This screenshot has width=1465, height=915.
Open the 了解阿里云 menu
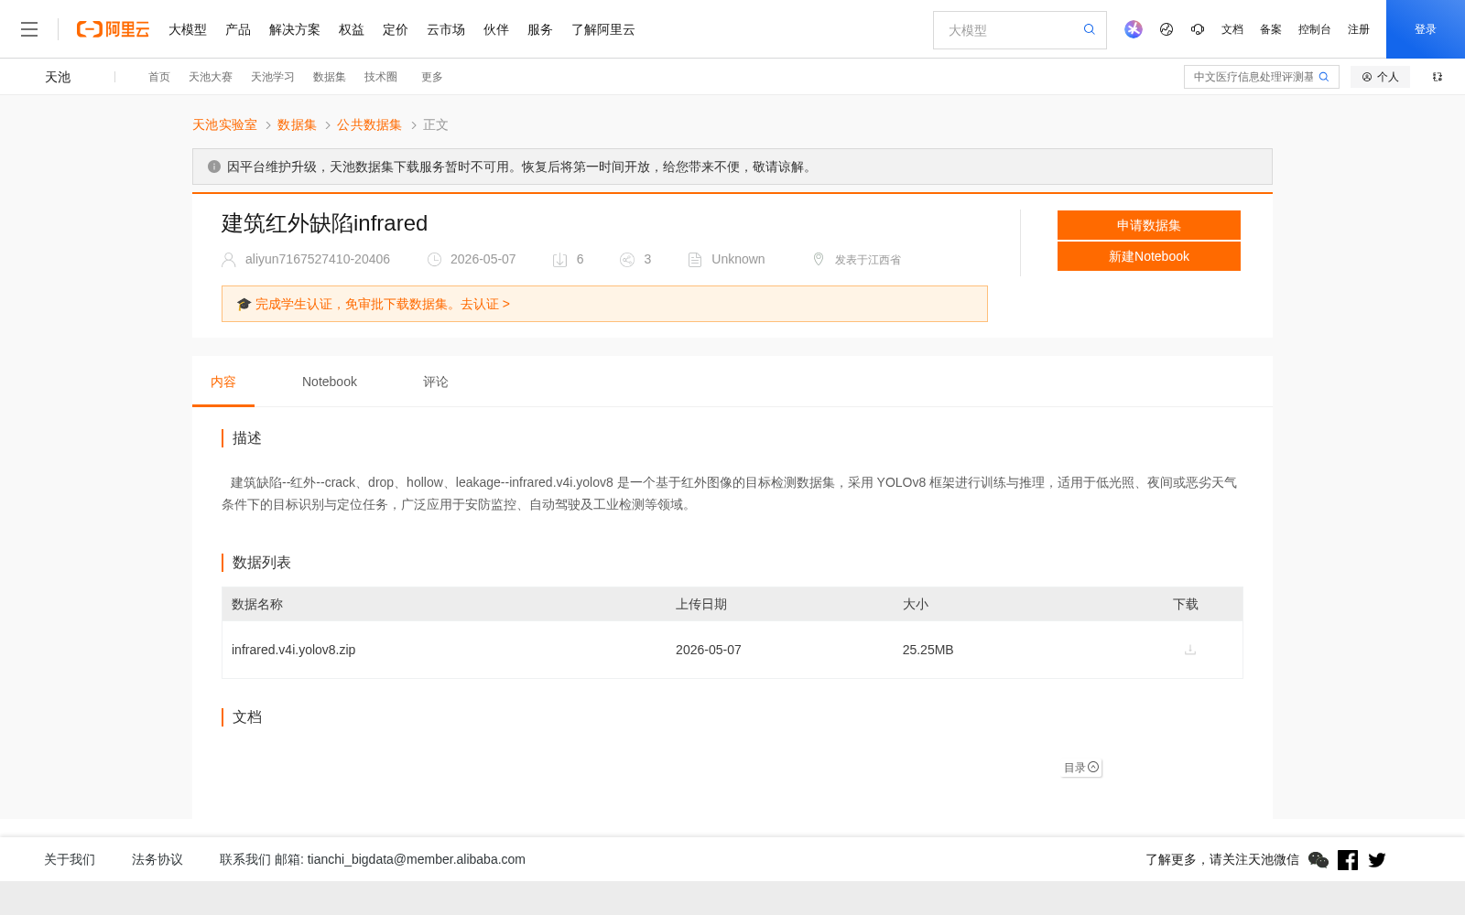(603, 29)
